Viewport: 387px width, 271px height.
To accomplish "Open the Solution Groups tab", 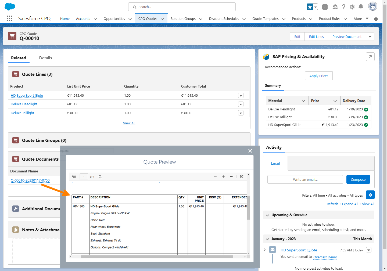I will [x=183, y=19].
